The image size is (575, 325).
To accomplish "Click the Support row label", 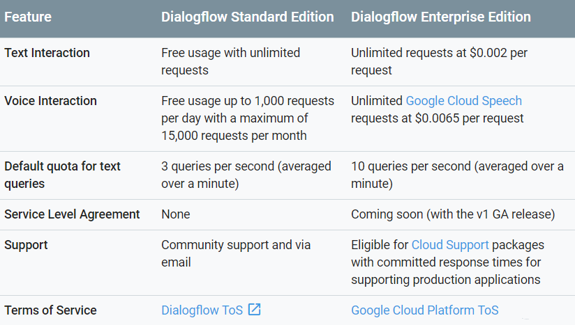I will pyautogui.click(x=27, y=245).
